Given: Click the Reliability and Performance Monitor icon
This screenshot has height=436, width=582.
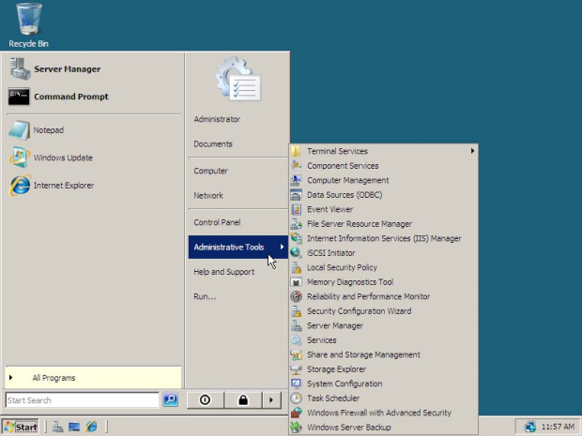Looking at the screenshot, I should 296,296.
